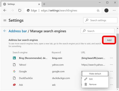Select the Bing (Recommended, de... entry
This screenshot has width=119, height=91.
point(33,58)
